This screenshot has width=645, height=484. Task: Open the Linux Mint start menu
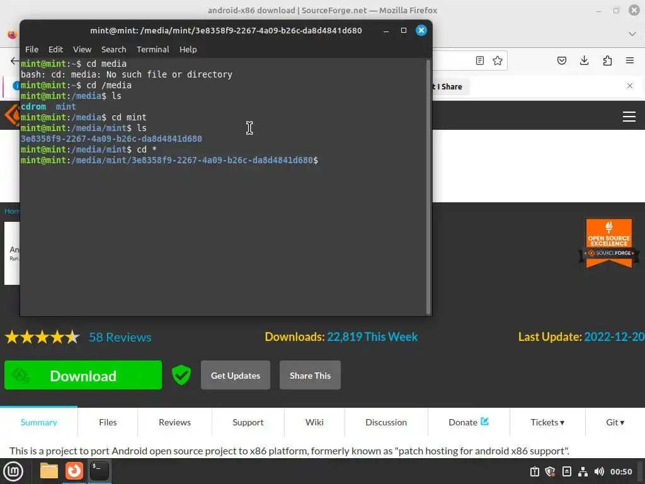(13, 471)
